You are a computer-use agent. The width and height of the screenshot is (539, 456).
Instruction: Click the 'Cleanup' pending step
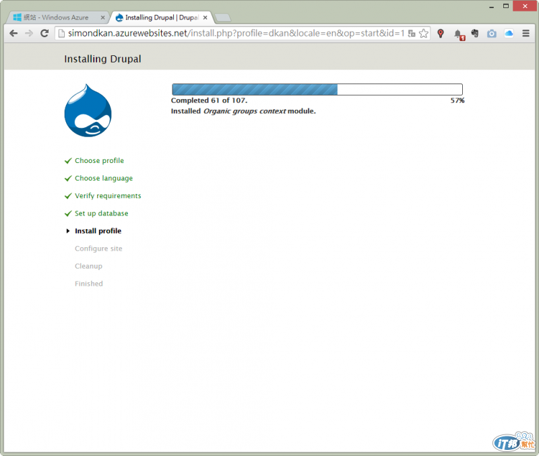tap(89, 266)
